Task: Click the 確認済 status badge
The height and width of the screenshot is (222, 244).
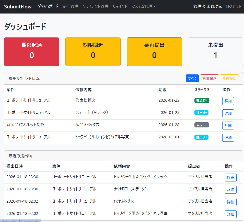Action: point(202,100)
